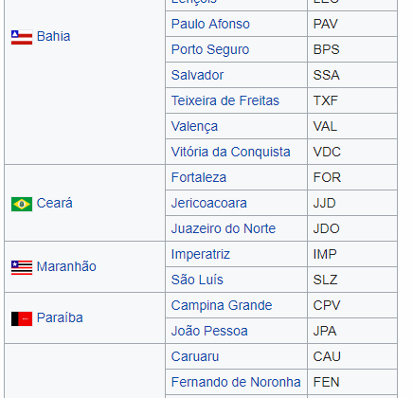
Task: Open the Jericoacoara link
Action: coord(208,203)
